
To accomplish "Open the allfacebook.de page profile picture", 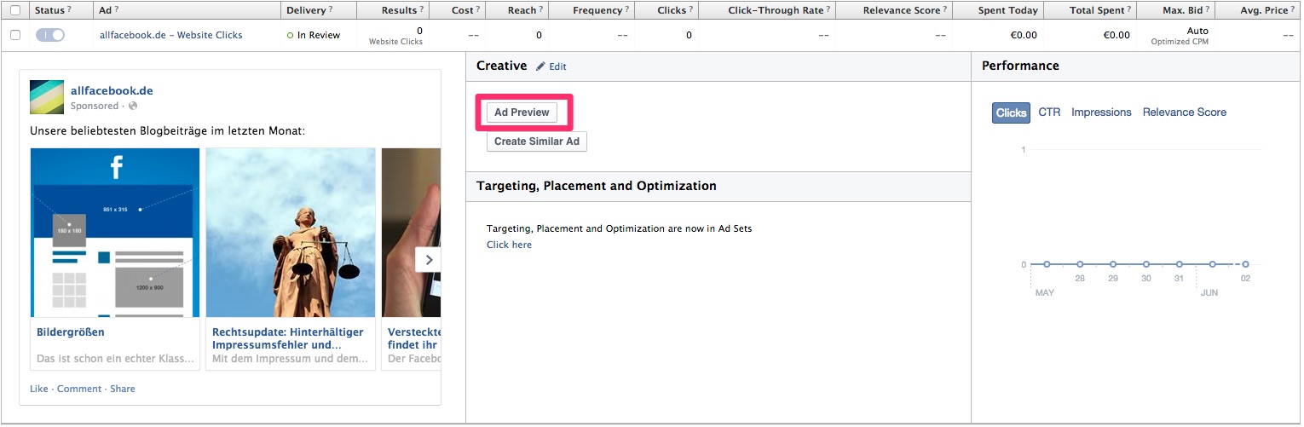I will tap(47, 97).
